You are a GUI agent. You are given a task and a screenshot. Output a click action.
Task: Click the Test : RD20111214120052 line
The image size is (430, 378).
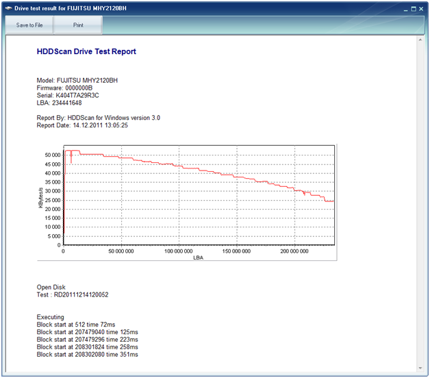click(x=73, y=294)
